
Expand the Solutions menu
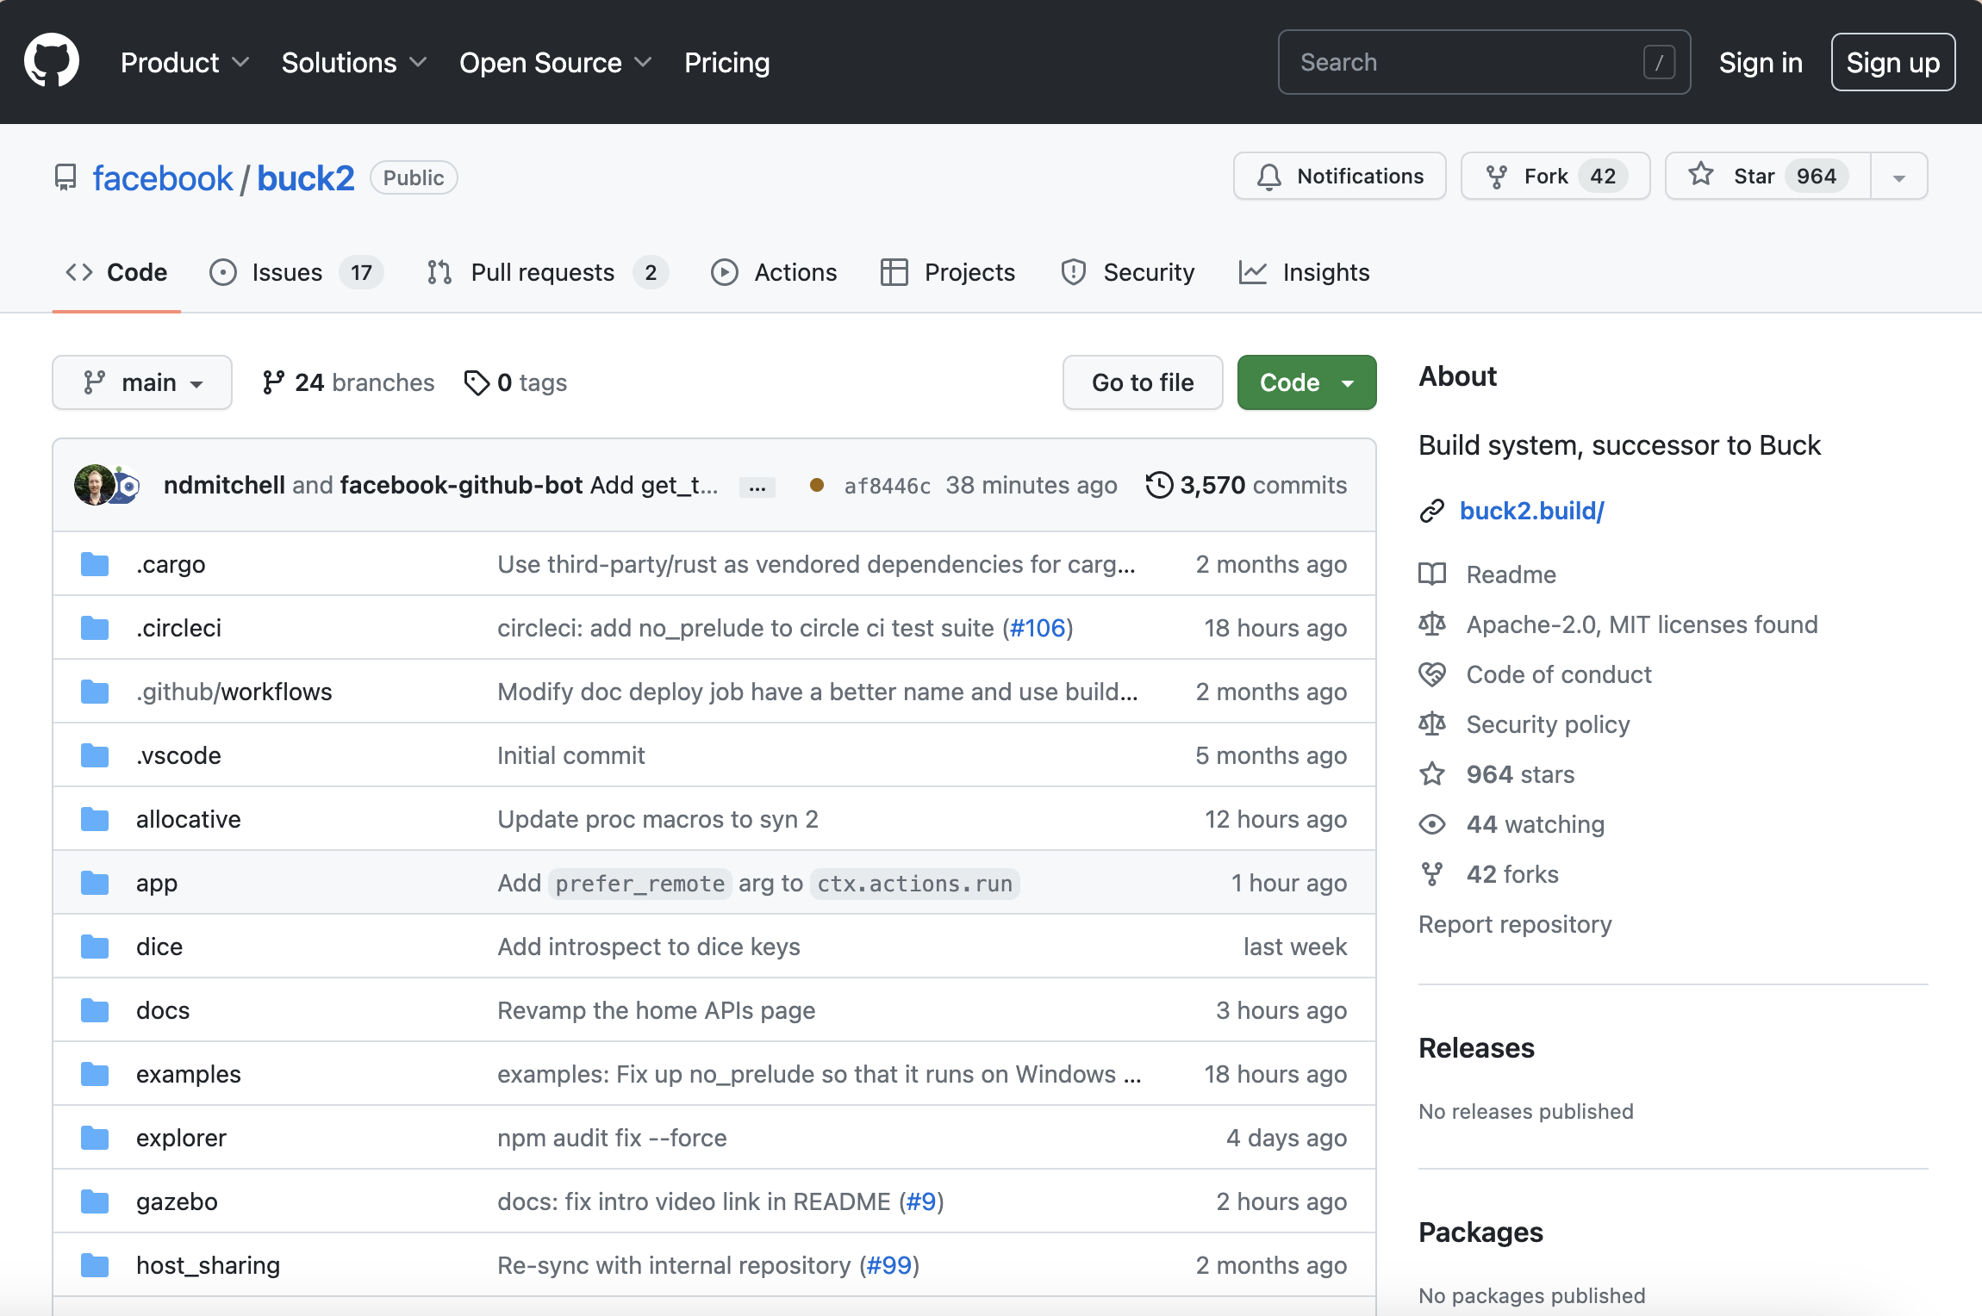pyautogui.click(x=354, y=62)
